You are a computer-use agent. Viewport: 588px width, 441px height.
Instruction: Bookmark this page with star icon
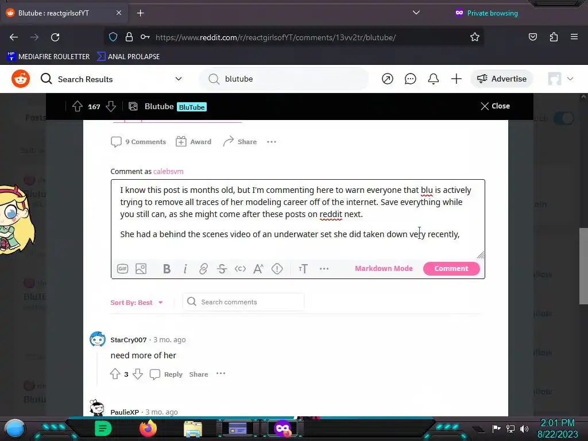[x=475, y=37]
